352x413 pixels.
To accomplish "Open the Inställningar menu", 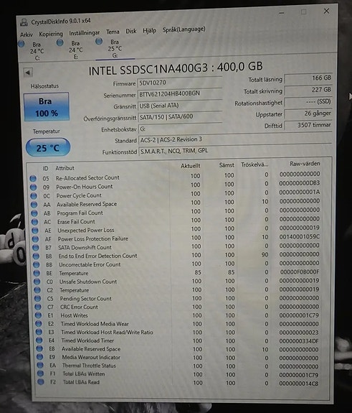I will 84,33.
